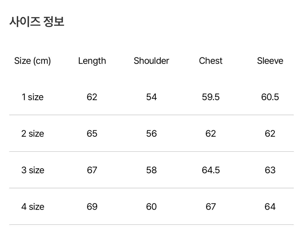This screenshot has height=235, width=303.
Task: Select sleeve value 63 for 3 size
Action: tap(270, 170)
